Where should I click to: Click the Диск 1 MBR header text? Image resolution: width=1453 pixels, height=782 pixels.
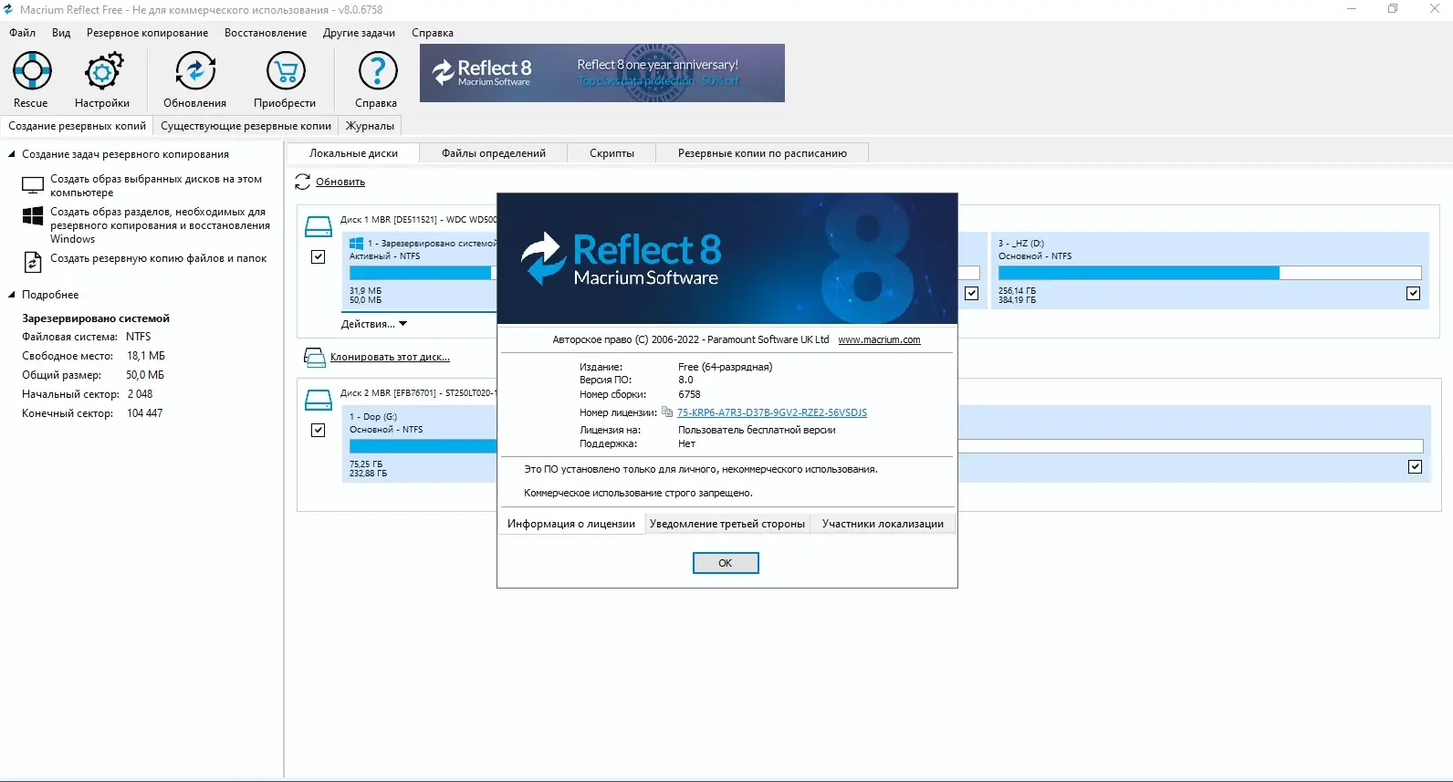click(419, 220)
